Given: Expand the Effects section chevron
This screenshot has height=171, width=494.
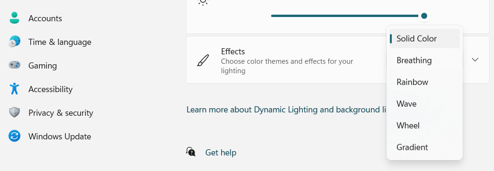Looking at the screenshot, I should coord(475,60).
